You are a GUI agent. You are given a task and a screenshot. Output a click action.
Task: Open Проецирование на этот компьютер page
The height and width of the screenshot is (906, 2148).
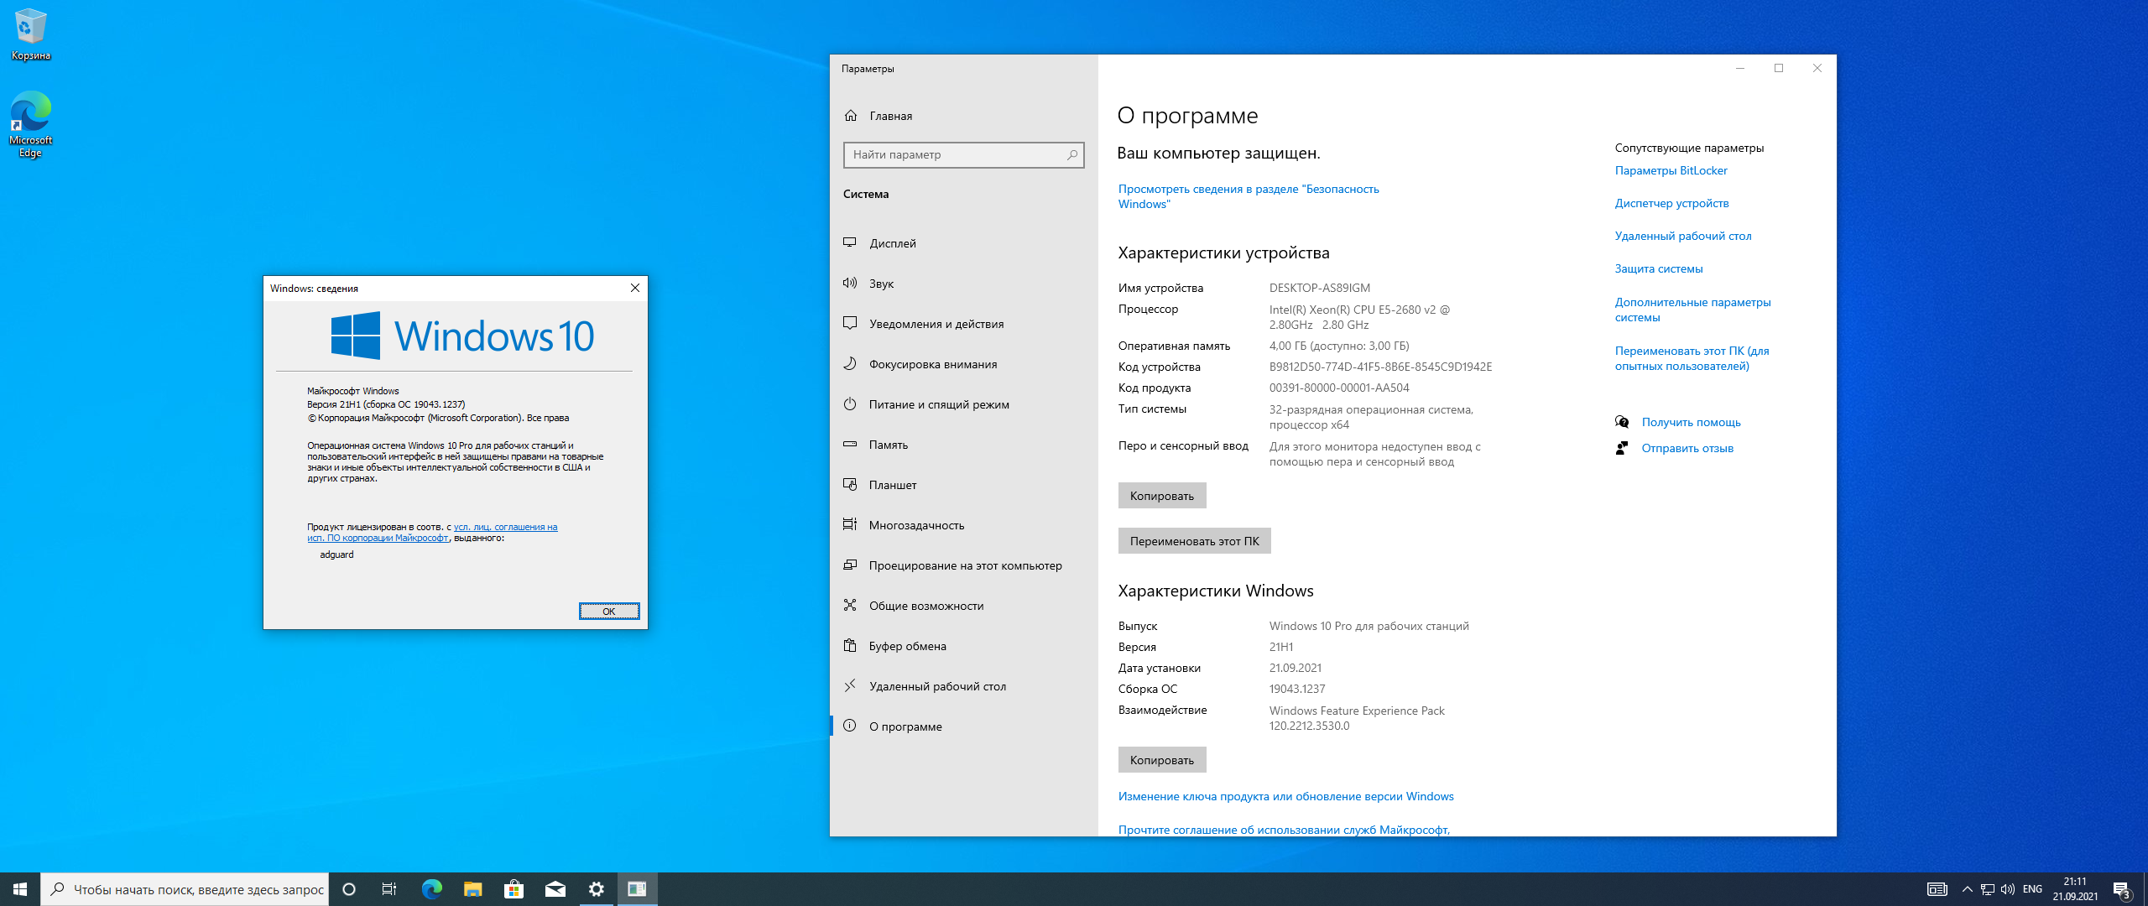point(963,565)
